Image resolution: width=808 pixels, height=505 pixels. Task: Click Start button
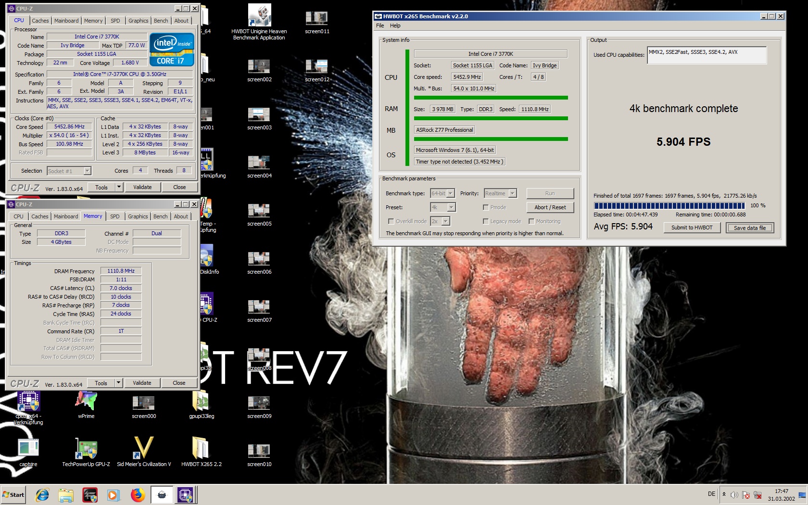[x=13, y=494]
